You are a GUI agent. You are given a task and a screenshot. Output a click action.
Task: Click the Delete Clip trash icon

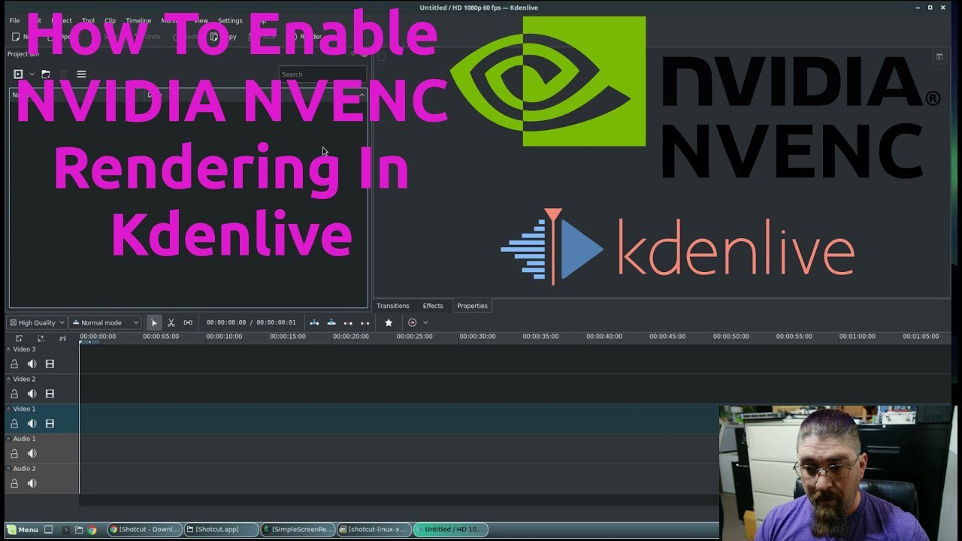(64, 74)
